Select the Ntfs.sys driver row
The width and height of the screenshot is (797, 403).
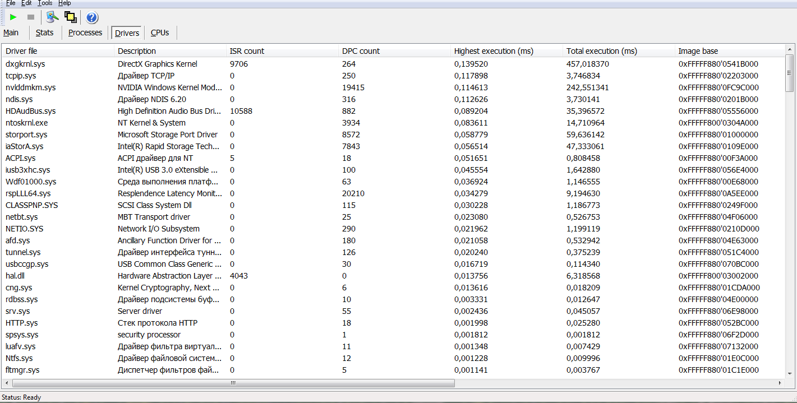[393, 358]
